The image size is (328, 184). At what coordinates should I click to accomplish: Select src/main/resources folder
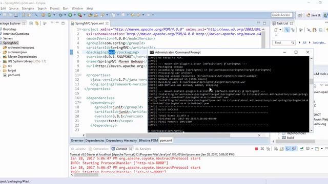click(x=20, y=48)
